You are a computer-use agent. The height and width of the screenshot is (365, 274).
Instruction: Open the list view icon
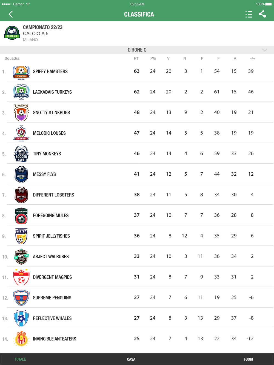coord(249,14)
